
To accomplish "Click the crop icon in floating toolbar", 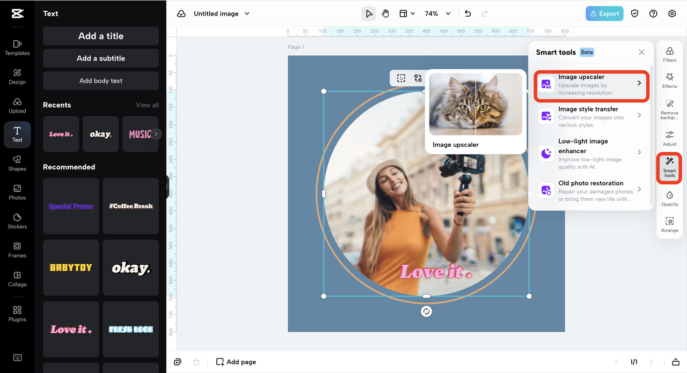I will coord(401,78).
